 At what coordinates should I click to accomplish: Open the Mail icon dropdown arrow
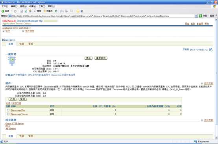click(63, 11)
